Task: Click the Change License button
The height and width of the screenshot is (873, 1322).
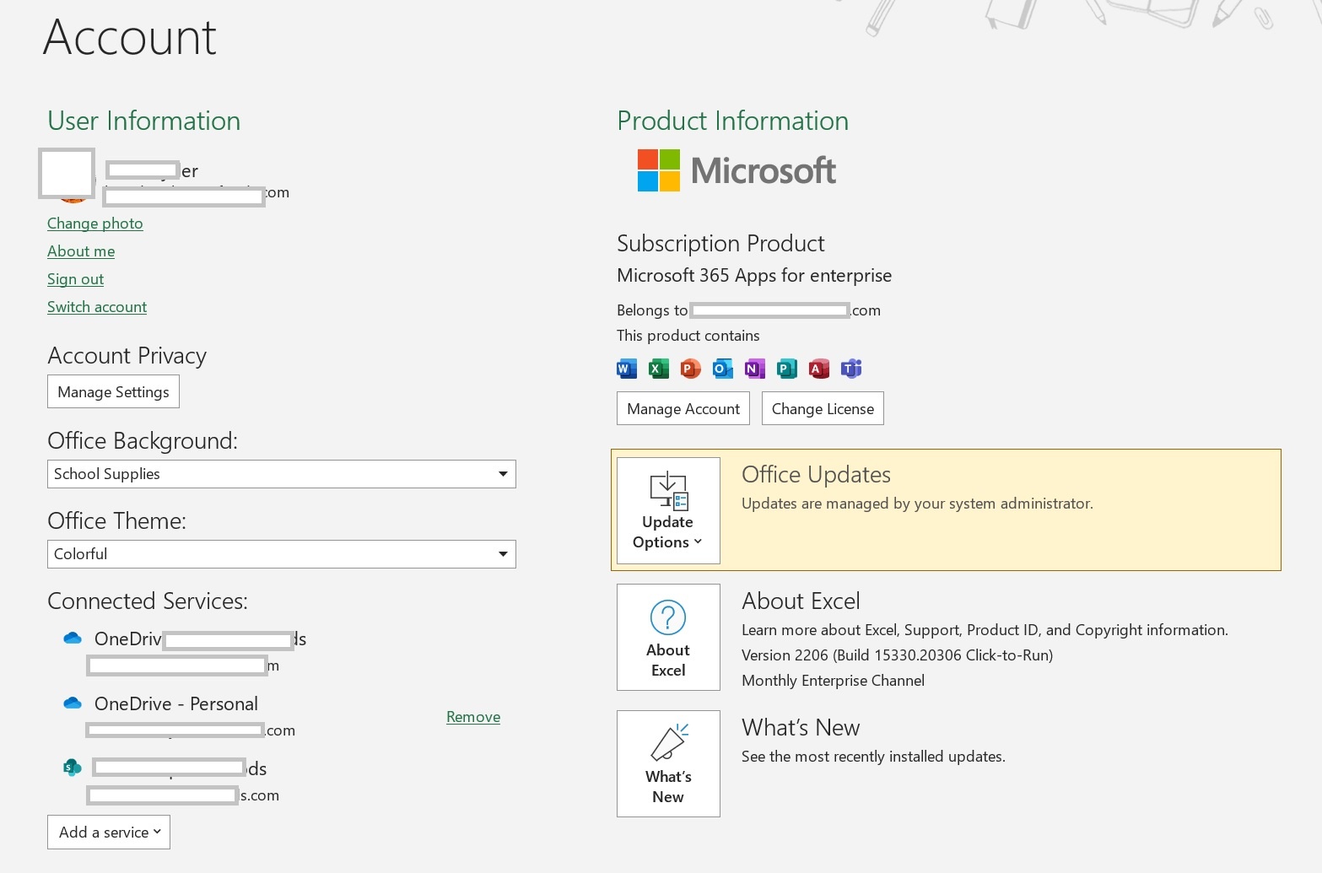Action: (823, 409)
